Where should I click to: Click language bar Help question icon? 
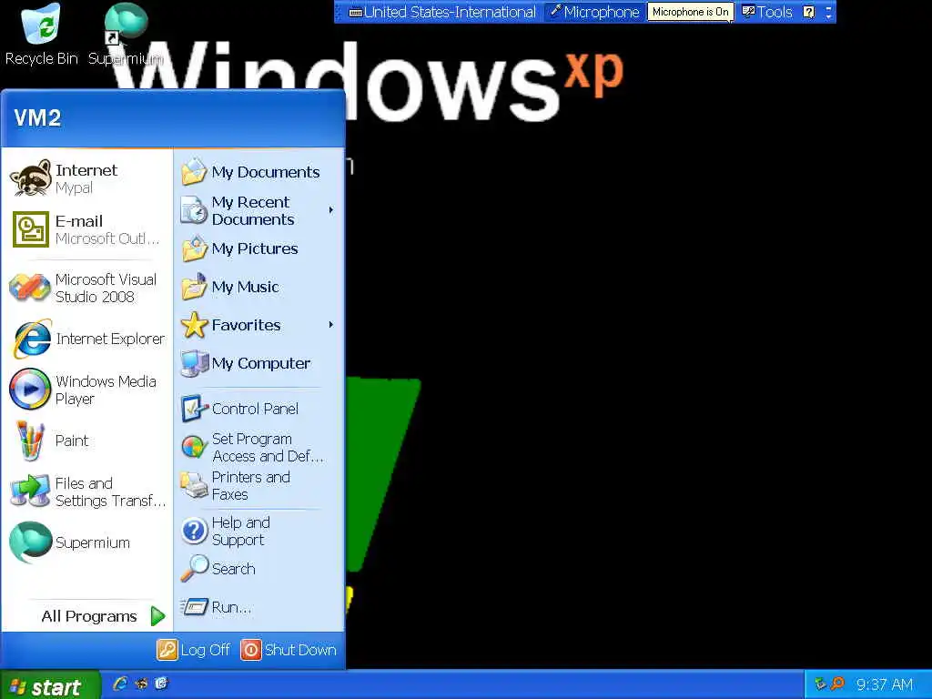point(808,12)
